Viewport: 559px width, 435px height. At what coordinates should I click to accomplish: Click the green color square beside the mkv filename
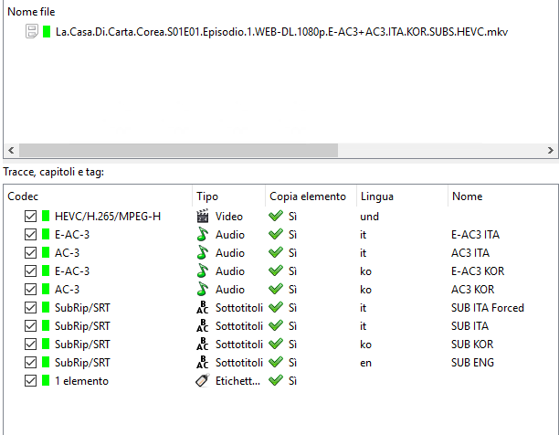coord(47,31)
